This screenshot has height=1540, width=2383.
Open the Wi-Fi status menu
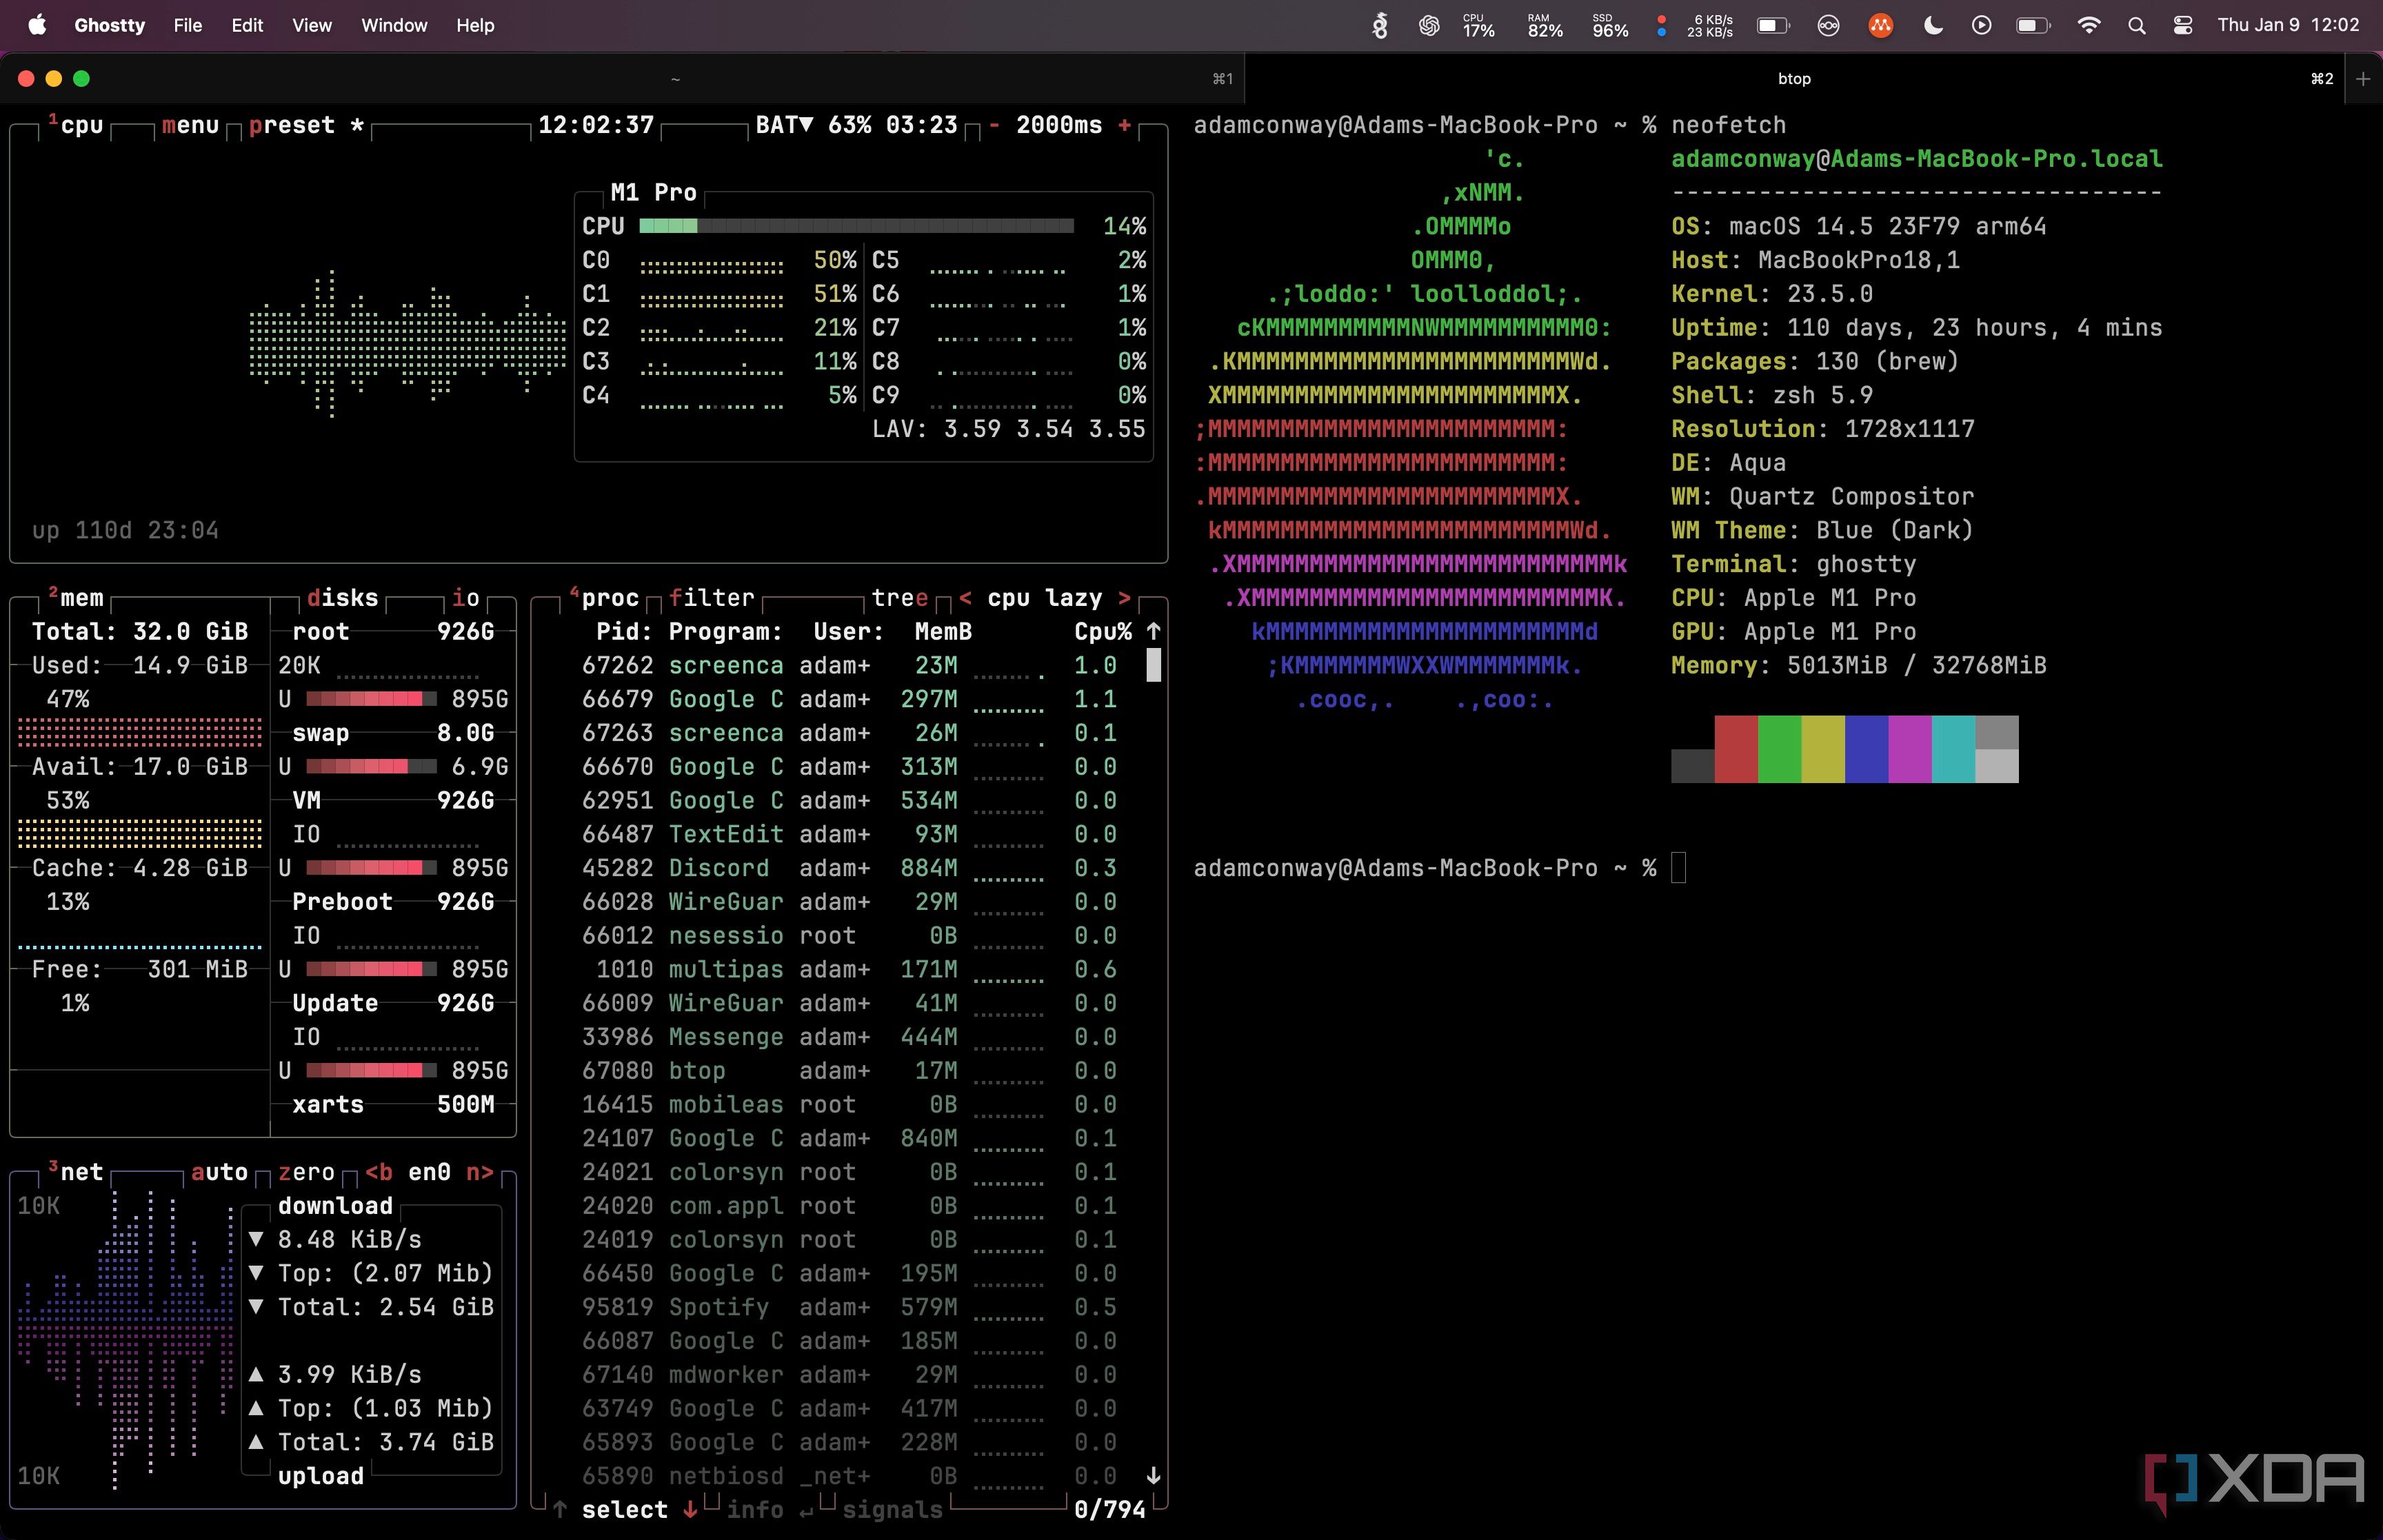point(2088,25)
